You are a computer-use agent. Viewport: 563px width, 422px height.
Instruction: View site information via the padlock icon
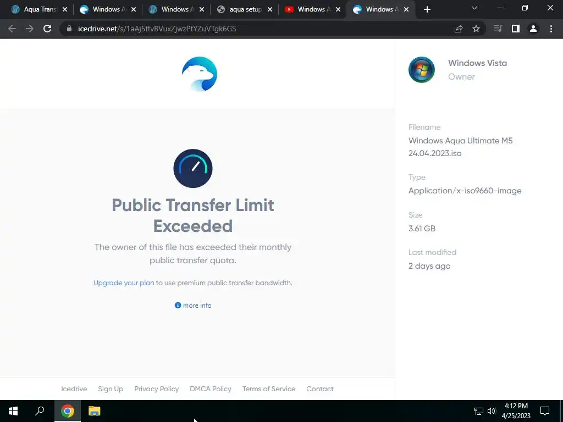tap(69, 29)
